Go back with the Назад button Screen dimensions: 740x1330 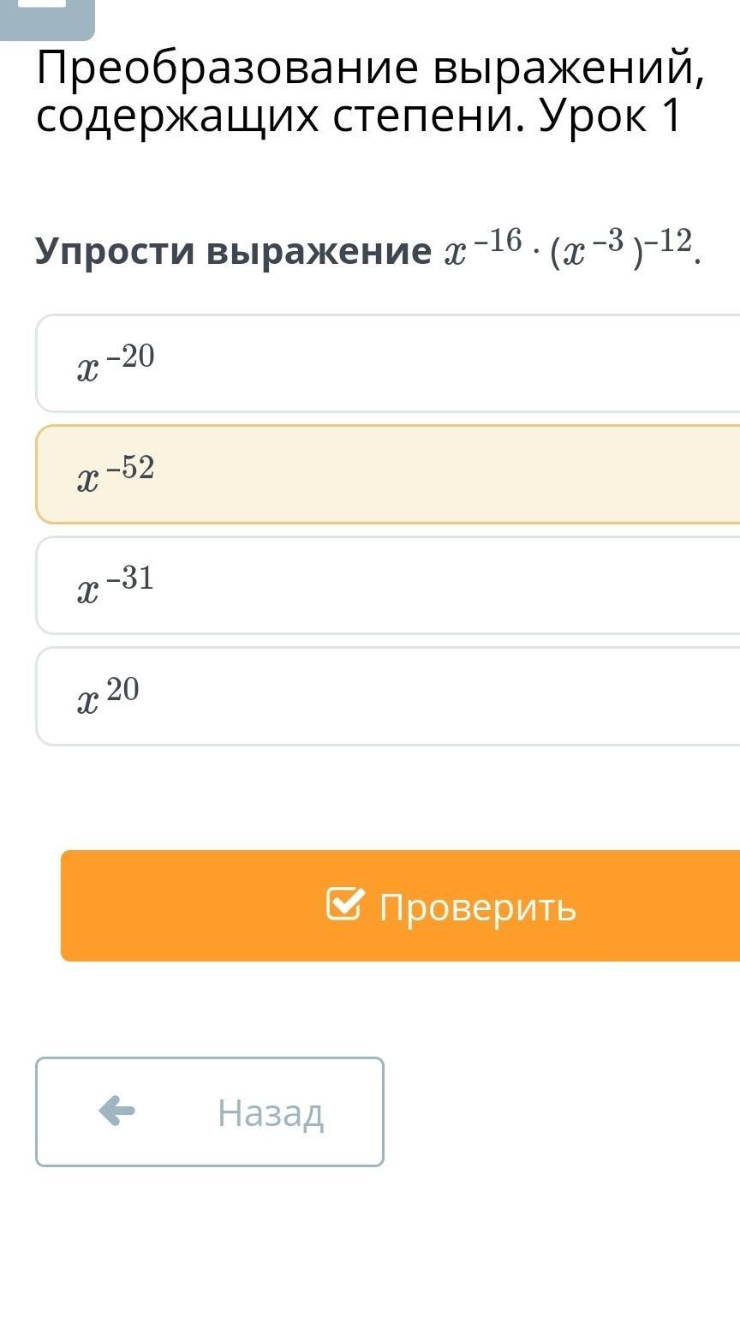coord(210,1111)
